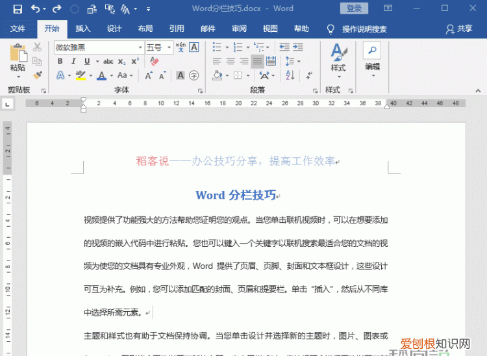Undo the last action
487x356 pixels.
click(35, 9)
